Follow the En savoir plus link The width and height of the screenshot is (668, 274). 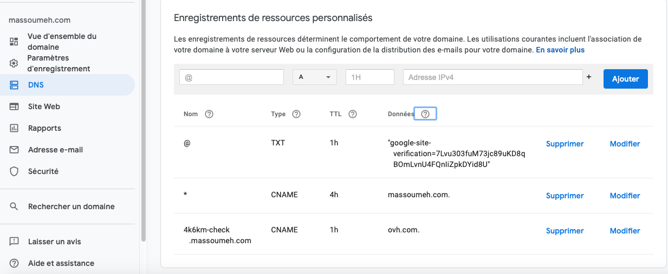pos(560,50)
